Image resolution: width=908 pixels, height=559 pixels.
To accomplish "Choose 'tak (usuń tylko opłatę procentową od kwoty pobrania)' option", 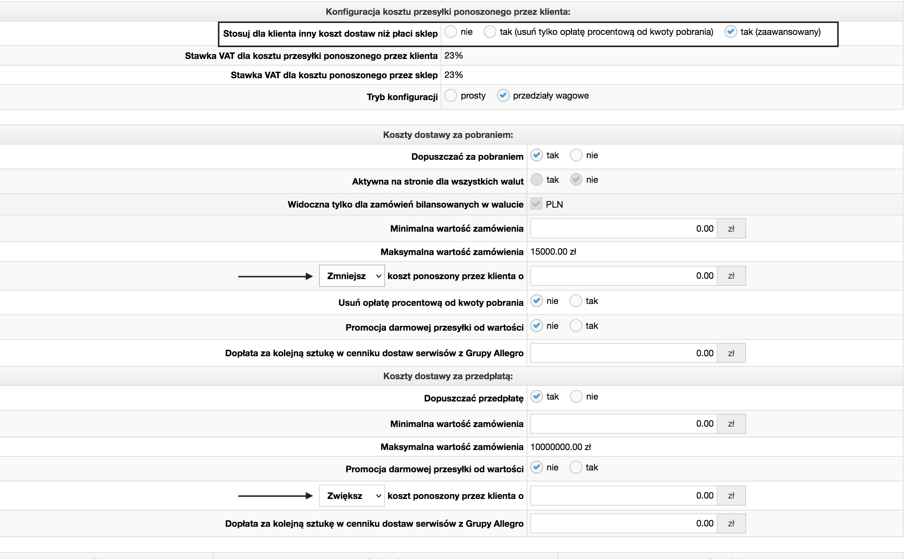I will point(490,32).
